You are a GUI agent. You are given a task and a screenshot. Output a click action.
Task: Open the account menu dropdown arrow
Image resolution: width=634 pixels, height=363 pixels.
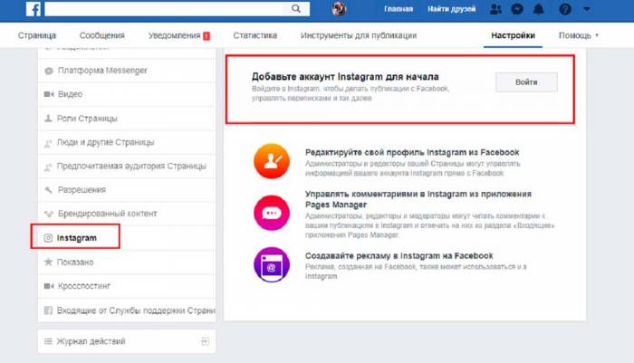click(x=589, y=9)
